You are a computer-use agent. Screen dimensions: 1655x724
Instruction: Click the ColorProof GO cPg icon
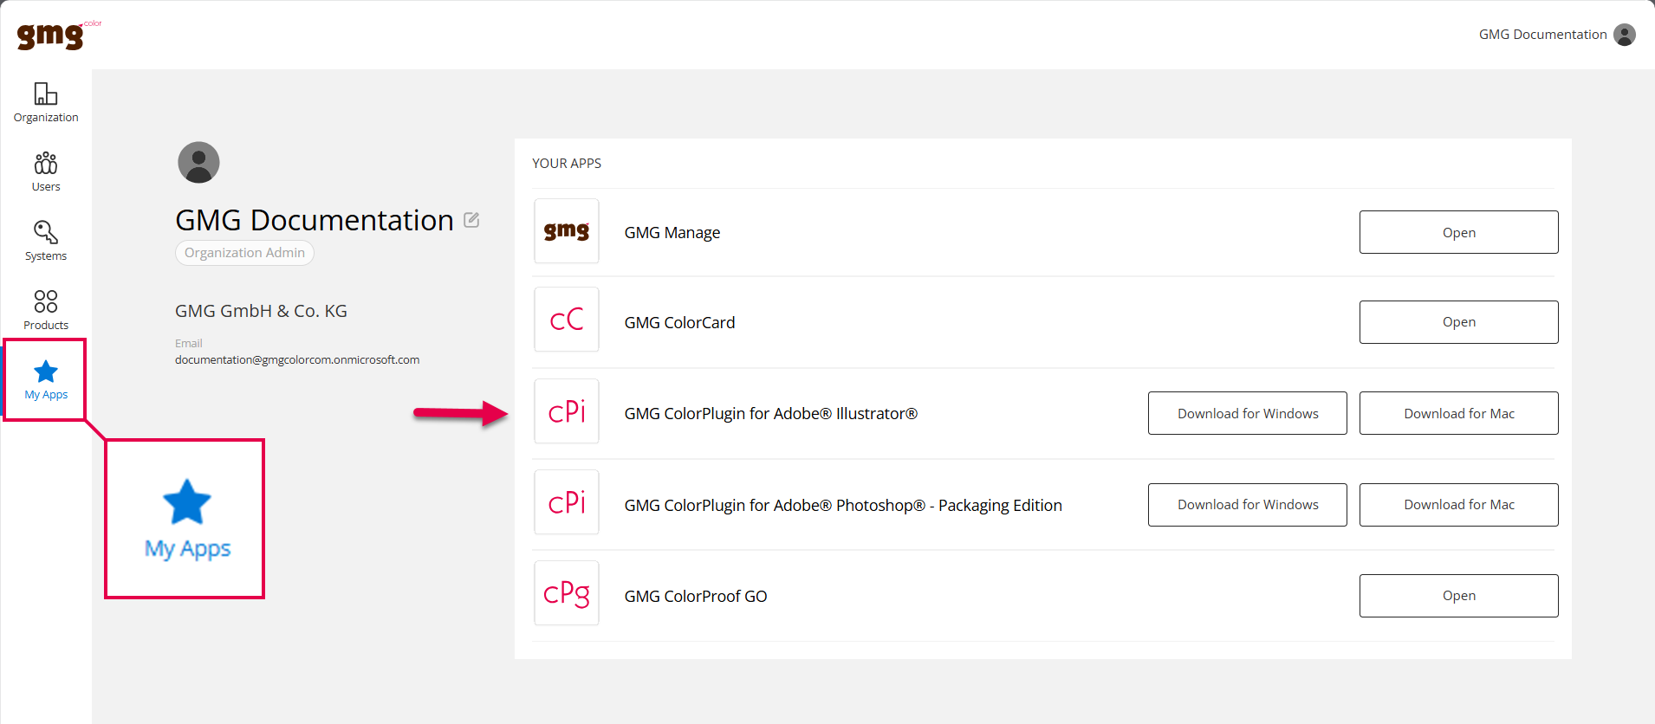[x=567, y=593]
